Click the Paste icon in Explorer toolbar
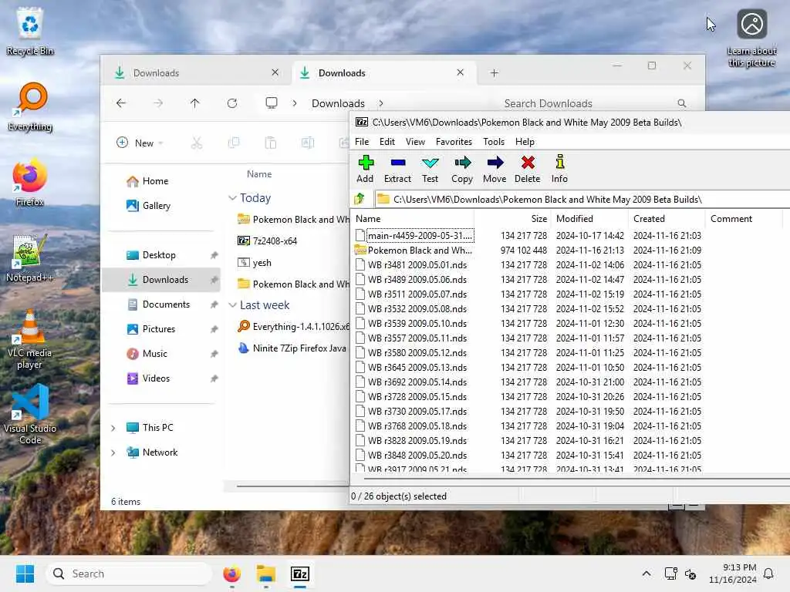 pos(271,143)
